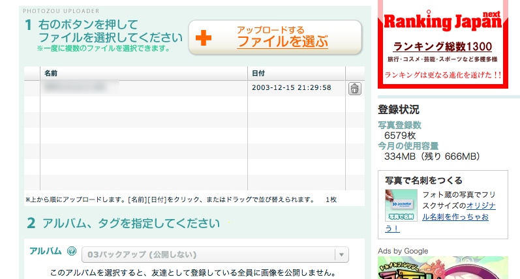
Task: Click the 写真で名刺 thumbnail image
Action: (401, 205)
